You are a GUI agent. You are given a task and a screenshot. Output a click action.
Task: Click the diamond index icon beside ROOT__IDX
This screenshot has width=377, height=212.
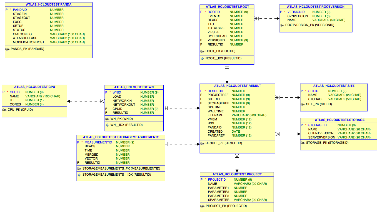(x=202, y=59)
